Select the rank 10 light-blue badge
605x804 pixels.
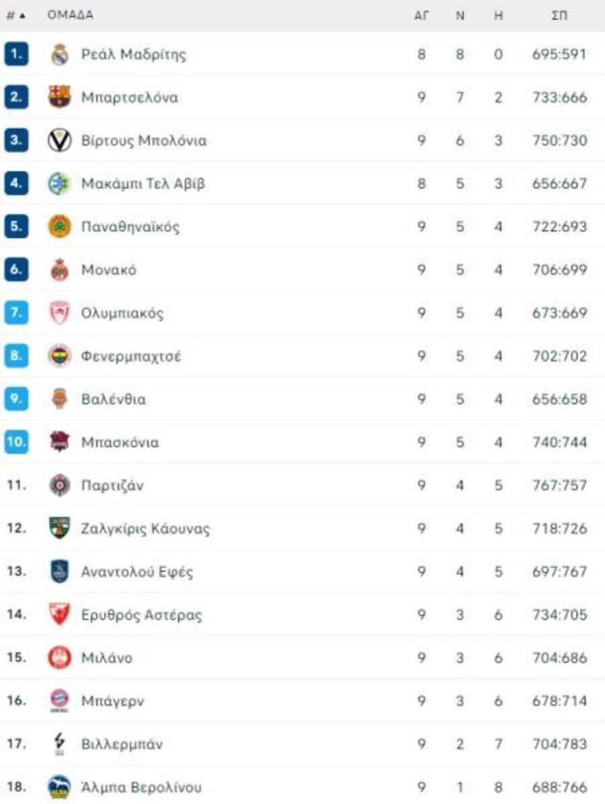click(x=16, y=441)
